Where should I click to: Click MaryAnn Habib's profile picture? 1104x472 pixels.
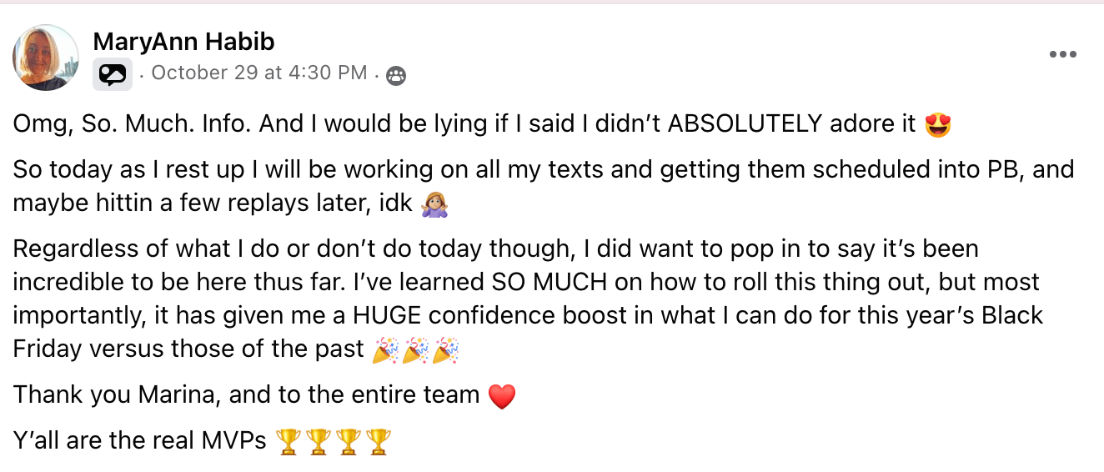46,58
